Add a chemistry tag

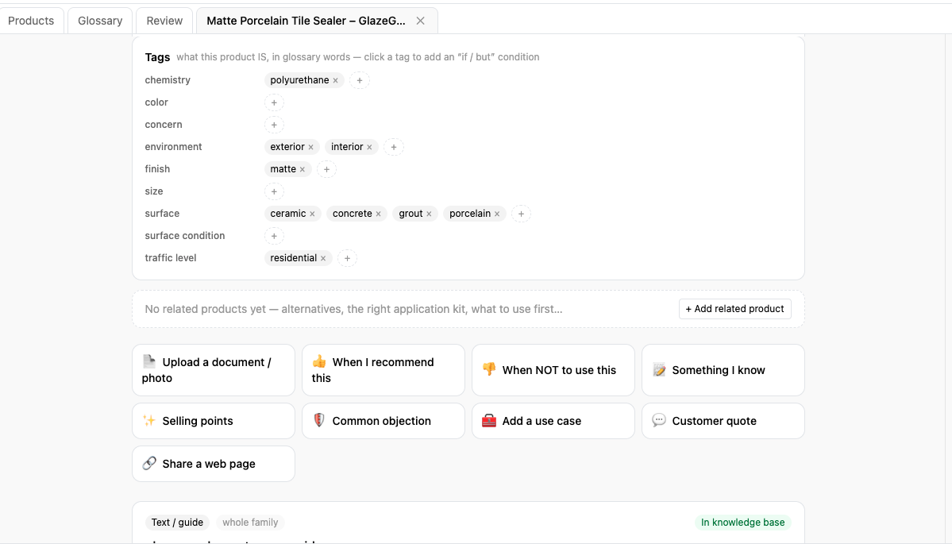click(x=360, y=80)
